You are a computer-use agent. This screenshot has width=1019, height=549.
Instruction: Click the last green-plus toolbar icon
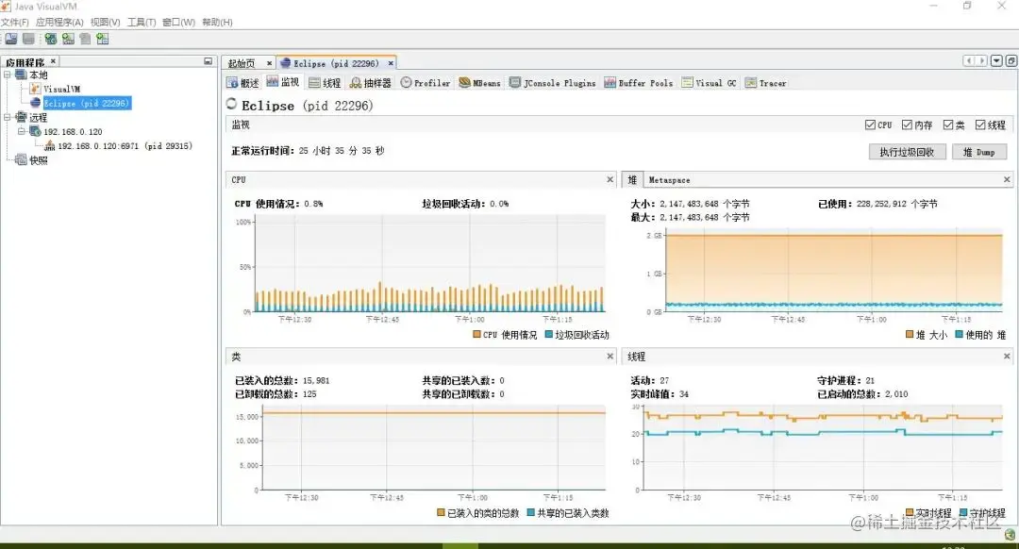click(x=103, y=39)
